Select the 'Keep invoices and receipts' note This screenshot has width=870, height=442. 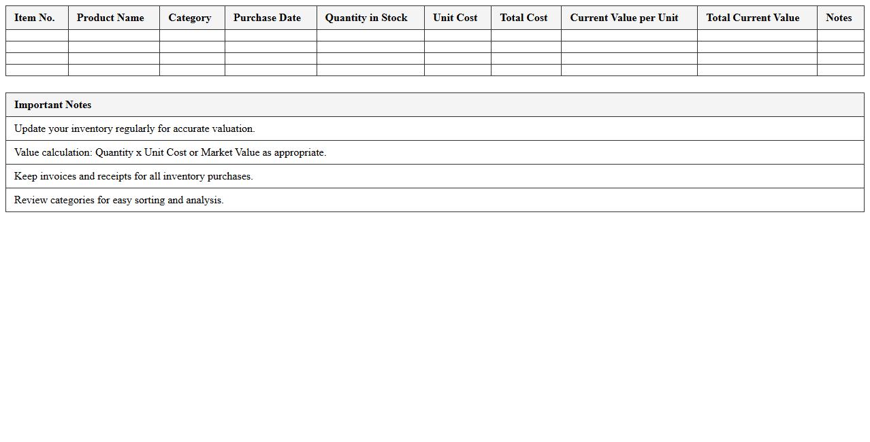133,176
